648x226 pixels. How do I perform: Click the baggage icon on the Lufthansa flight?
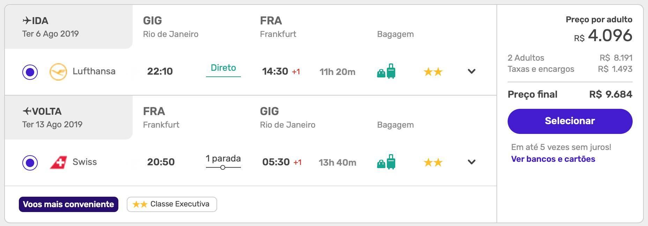[386, 71]
